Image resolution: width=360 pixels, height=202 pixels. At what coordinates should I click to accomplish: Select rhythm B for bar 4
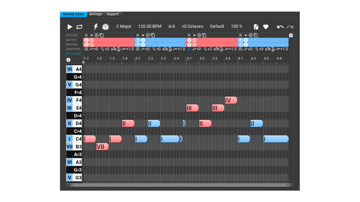point(246,45)
